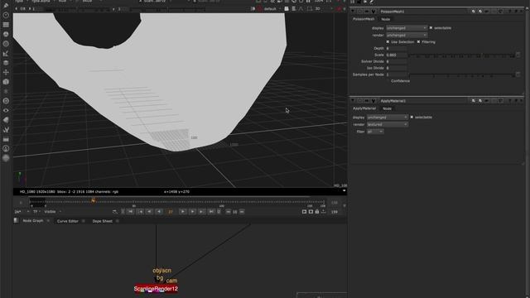
Task: Collapse the ApplyMaterial1 properties panel
Action: [353, 101]
